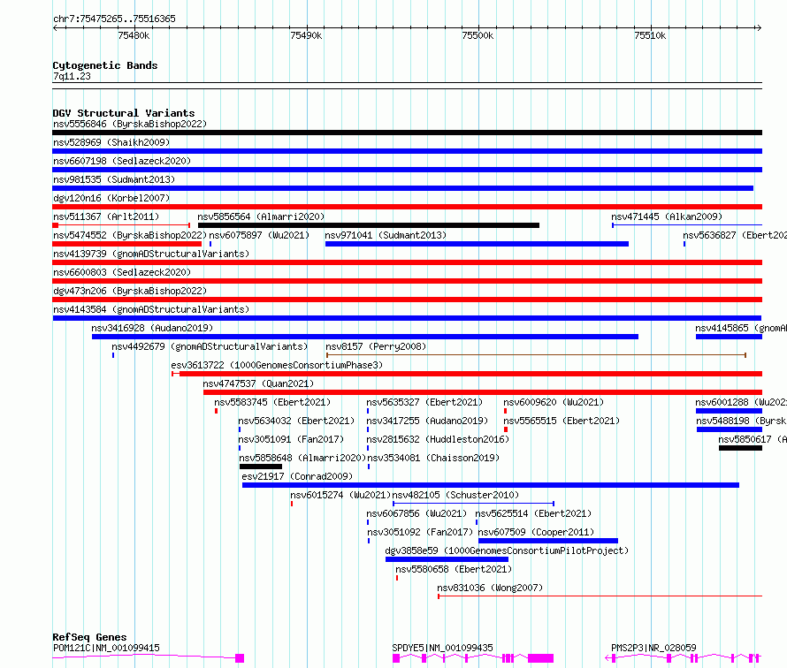Click the black nsv5856564 (Almarri2020) bar
This screenshot has width=787, height=668.
click(x=369, y=225)
